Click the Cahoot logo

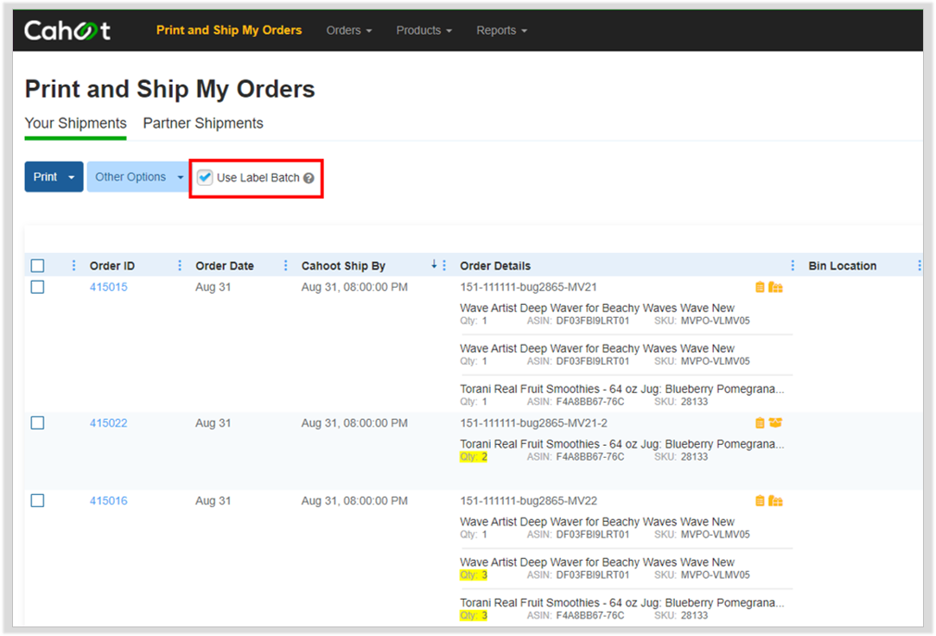pos(67,30)
